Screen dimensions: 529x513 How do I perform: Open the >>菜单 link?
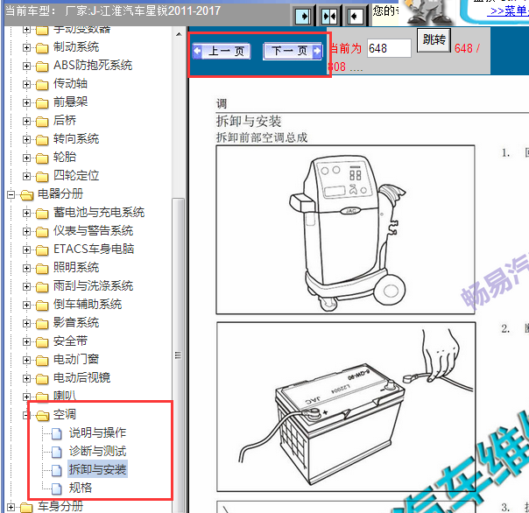(x=510, y=11)
